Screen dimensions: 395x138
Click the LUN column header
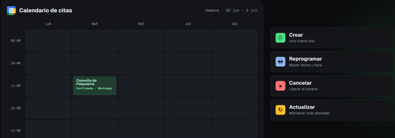tap(48, 24)
